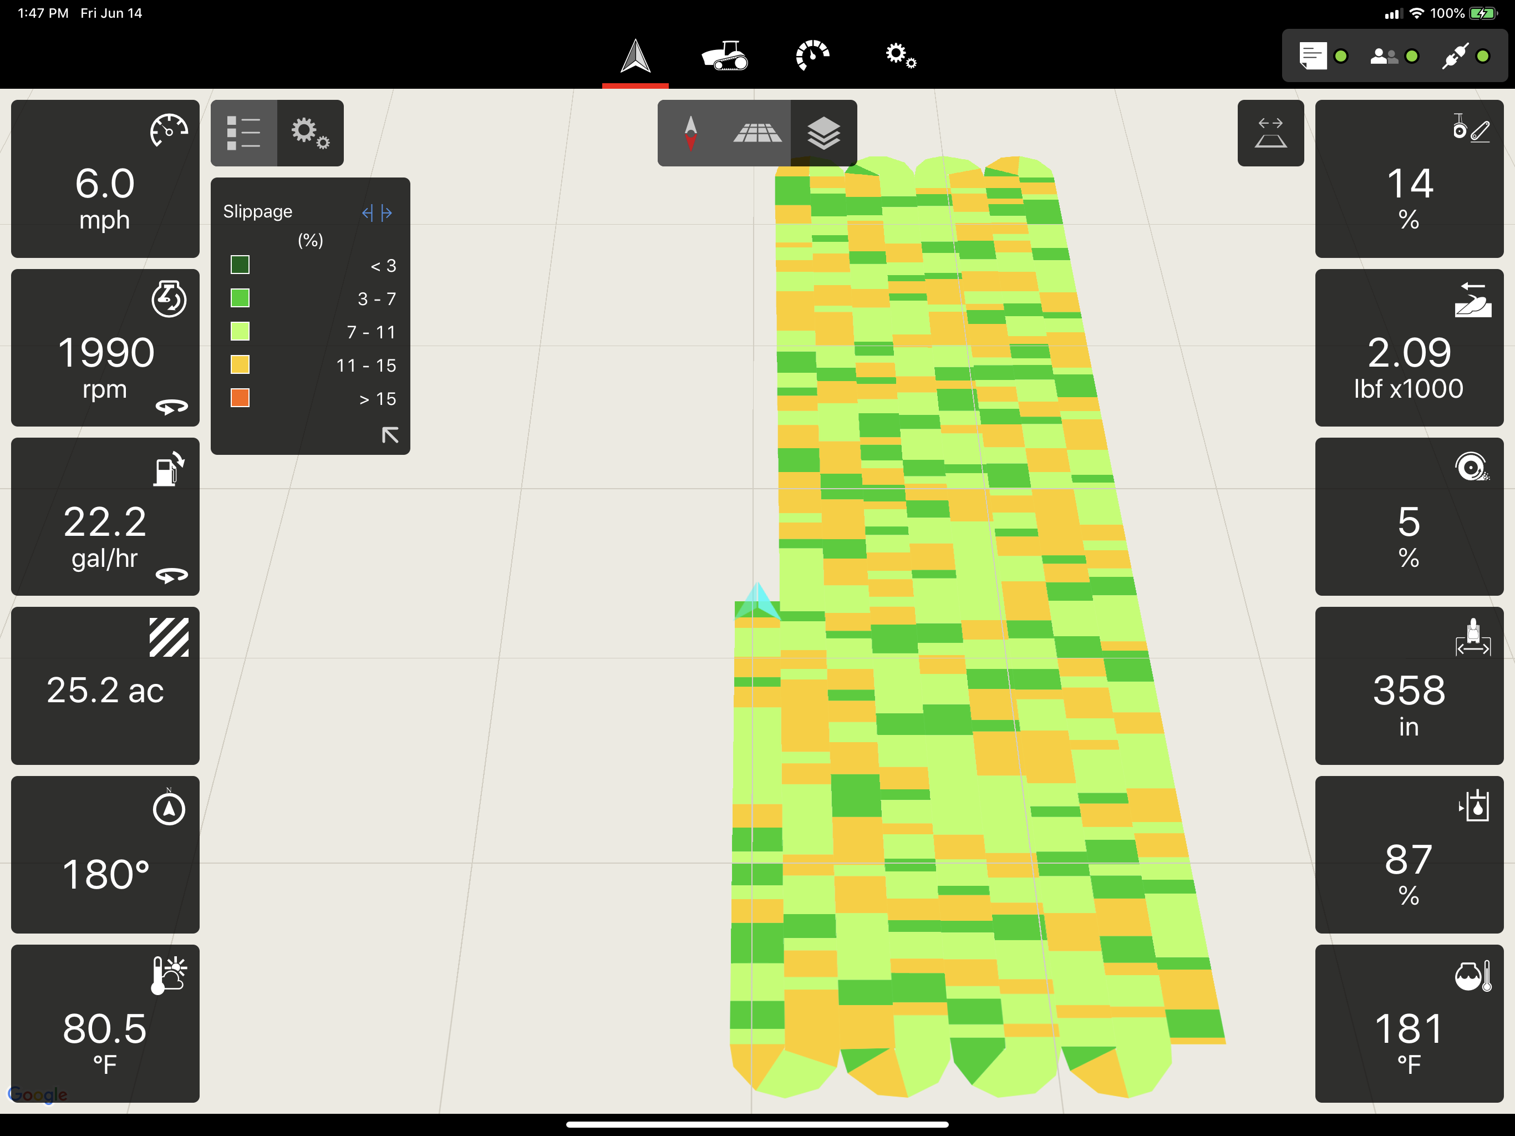Open the map layers selector
Screen dimensions: 1515x1136
(x=823, y=133)
